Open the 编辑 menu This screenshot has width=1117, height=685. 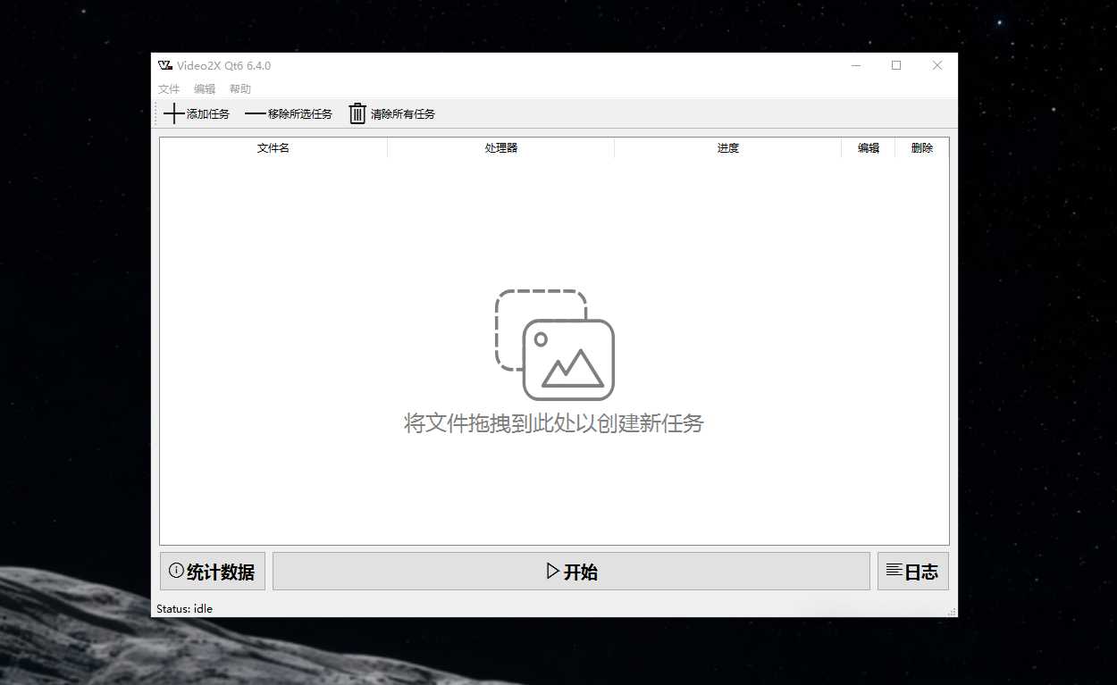point(205,89)
